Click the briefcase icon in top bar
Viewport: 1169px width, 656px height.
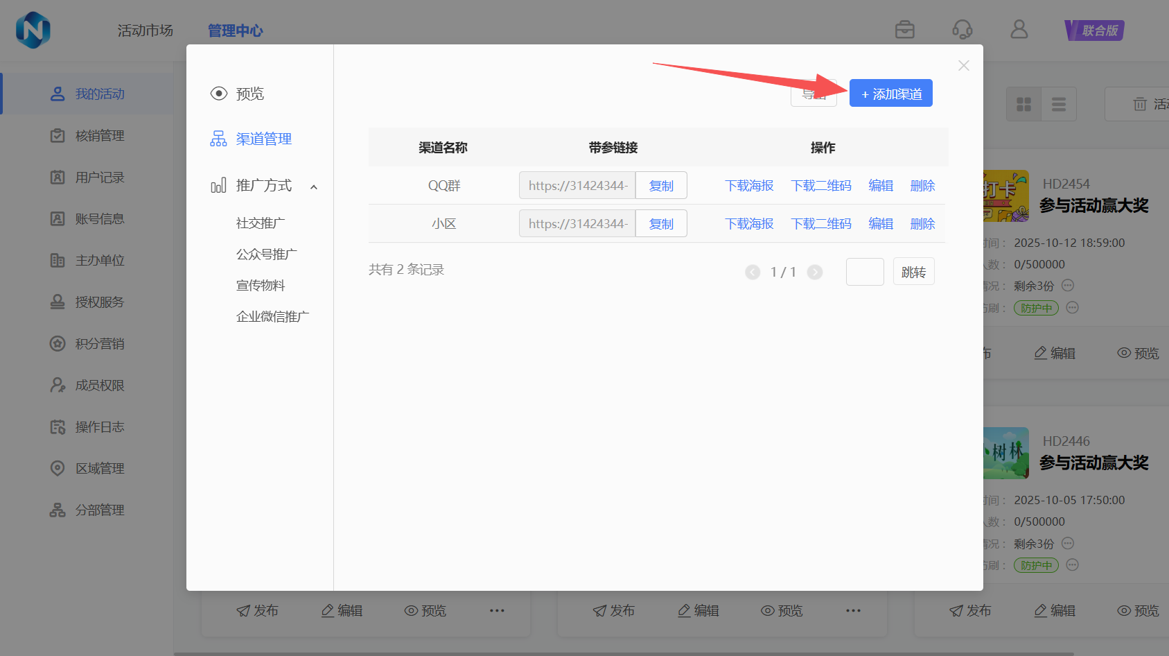(904, 30)
